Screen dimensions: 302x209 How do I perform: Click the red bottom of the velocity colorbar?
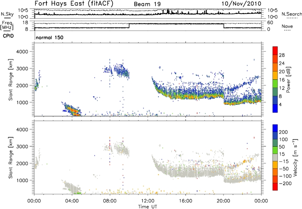275,187
